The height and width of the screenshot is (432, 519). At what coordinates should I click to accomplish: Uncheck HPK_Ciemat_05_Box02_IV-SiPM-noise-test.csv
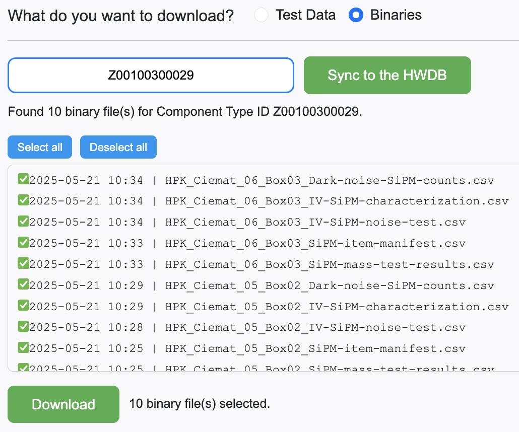click(23, 327)
